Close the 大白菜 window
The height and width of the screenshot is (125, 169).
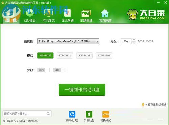point(166,2)
